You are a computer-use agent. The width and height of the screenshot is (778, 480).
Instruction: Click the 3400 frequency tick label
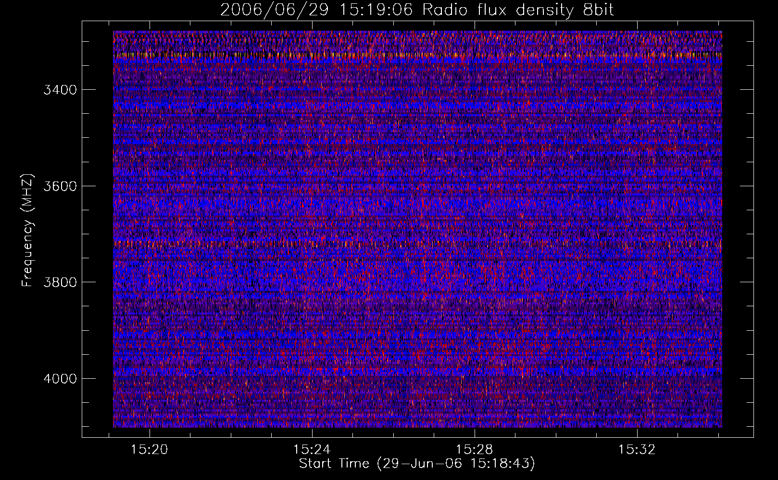point(60,90)
